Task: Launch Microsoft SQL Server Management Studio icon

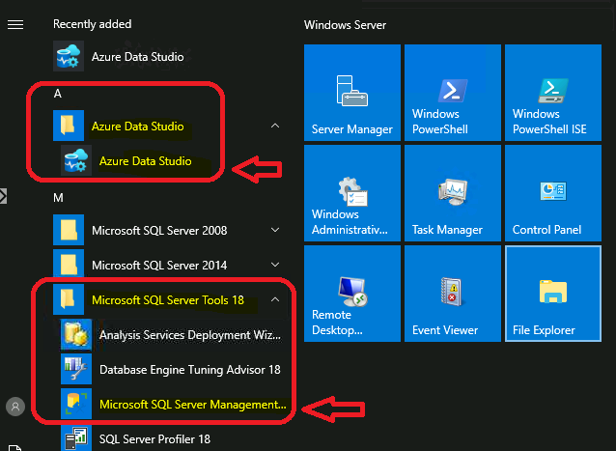Action: click(x=76, y=404)
